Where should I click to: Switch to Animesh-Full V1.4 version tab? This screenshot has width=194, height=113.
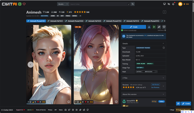tap(131, 21)
